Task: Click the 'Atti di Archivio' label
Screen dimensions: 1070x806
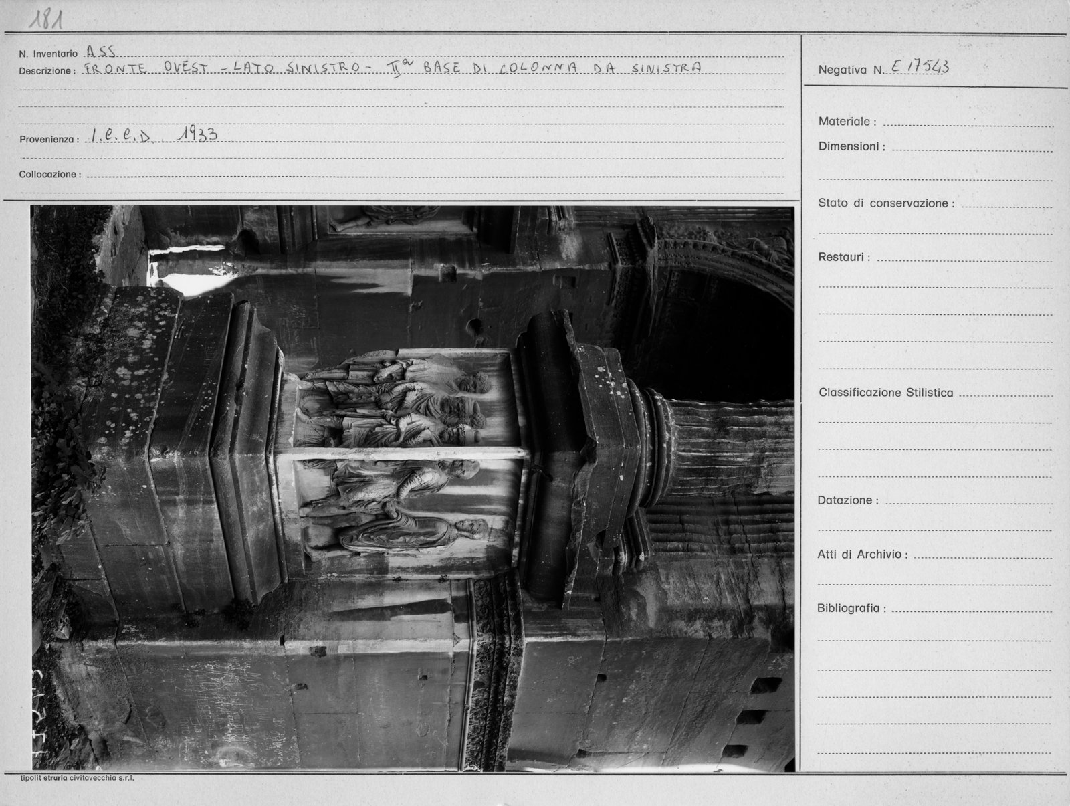Action: click(863, 555)
